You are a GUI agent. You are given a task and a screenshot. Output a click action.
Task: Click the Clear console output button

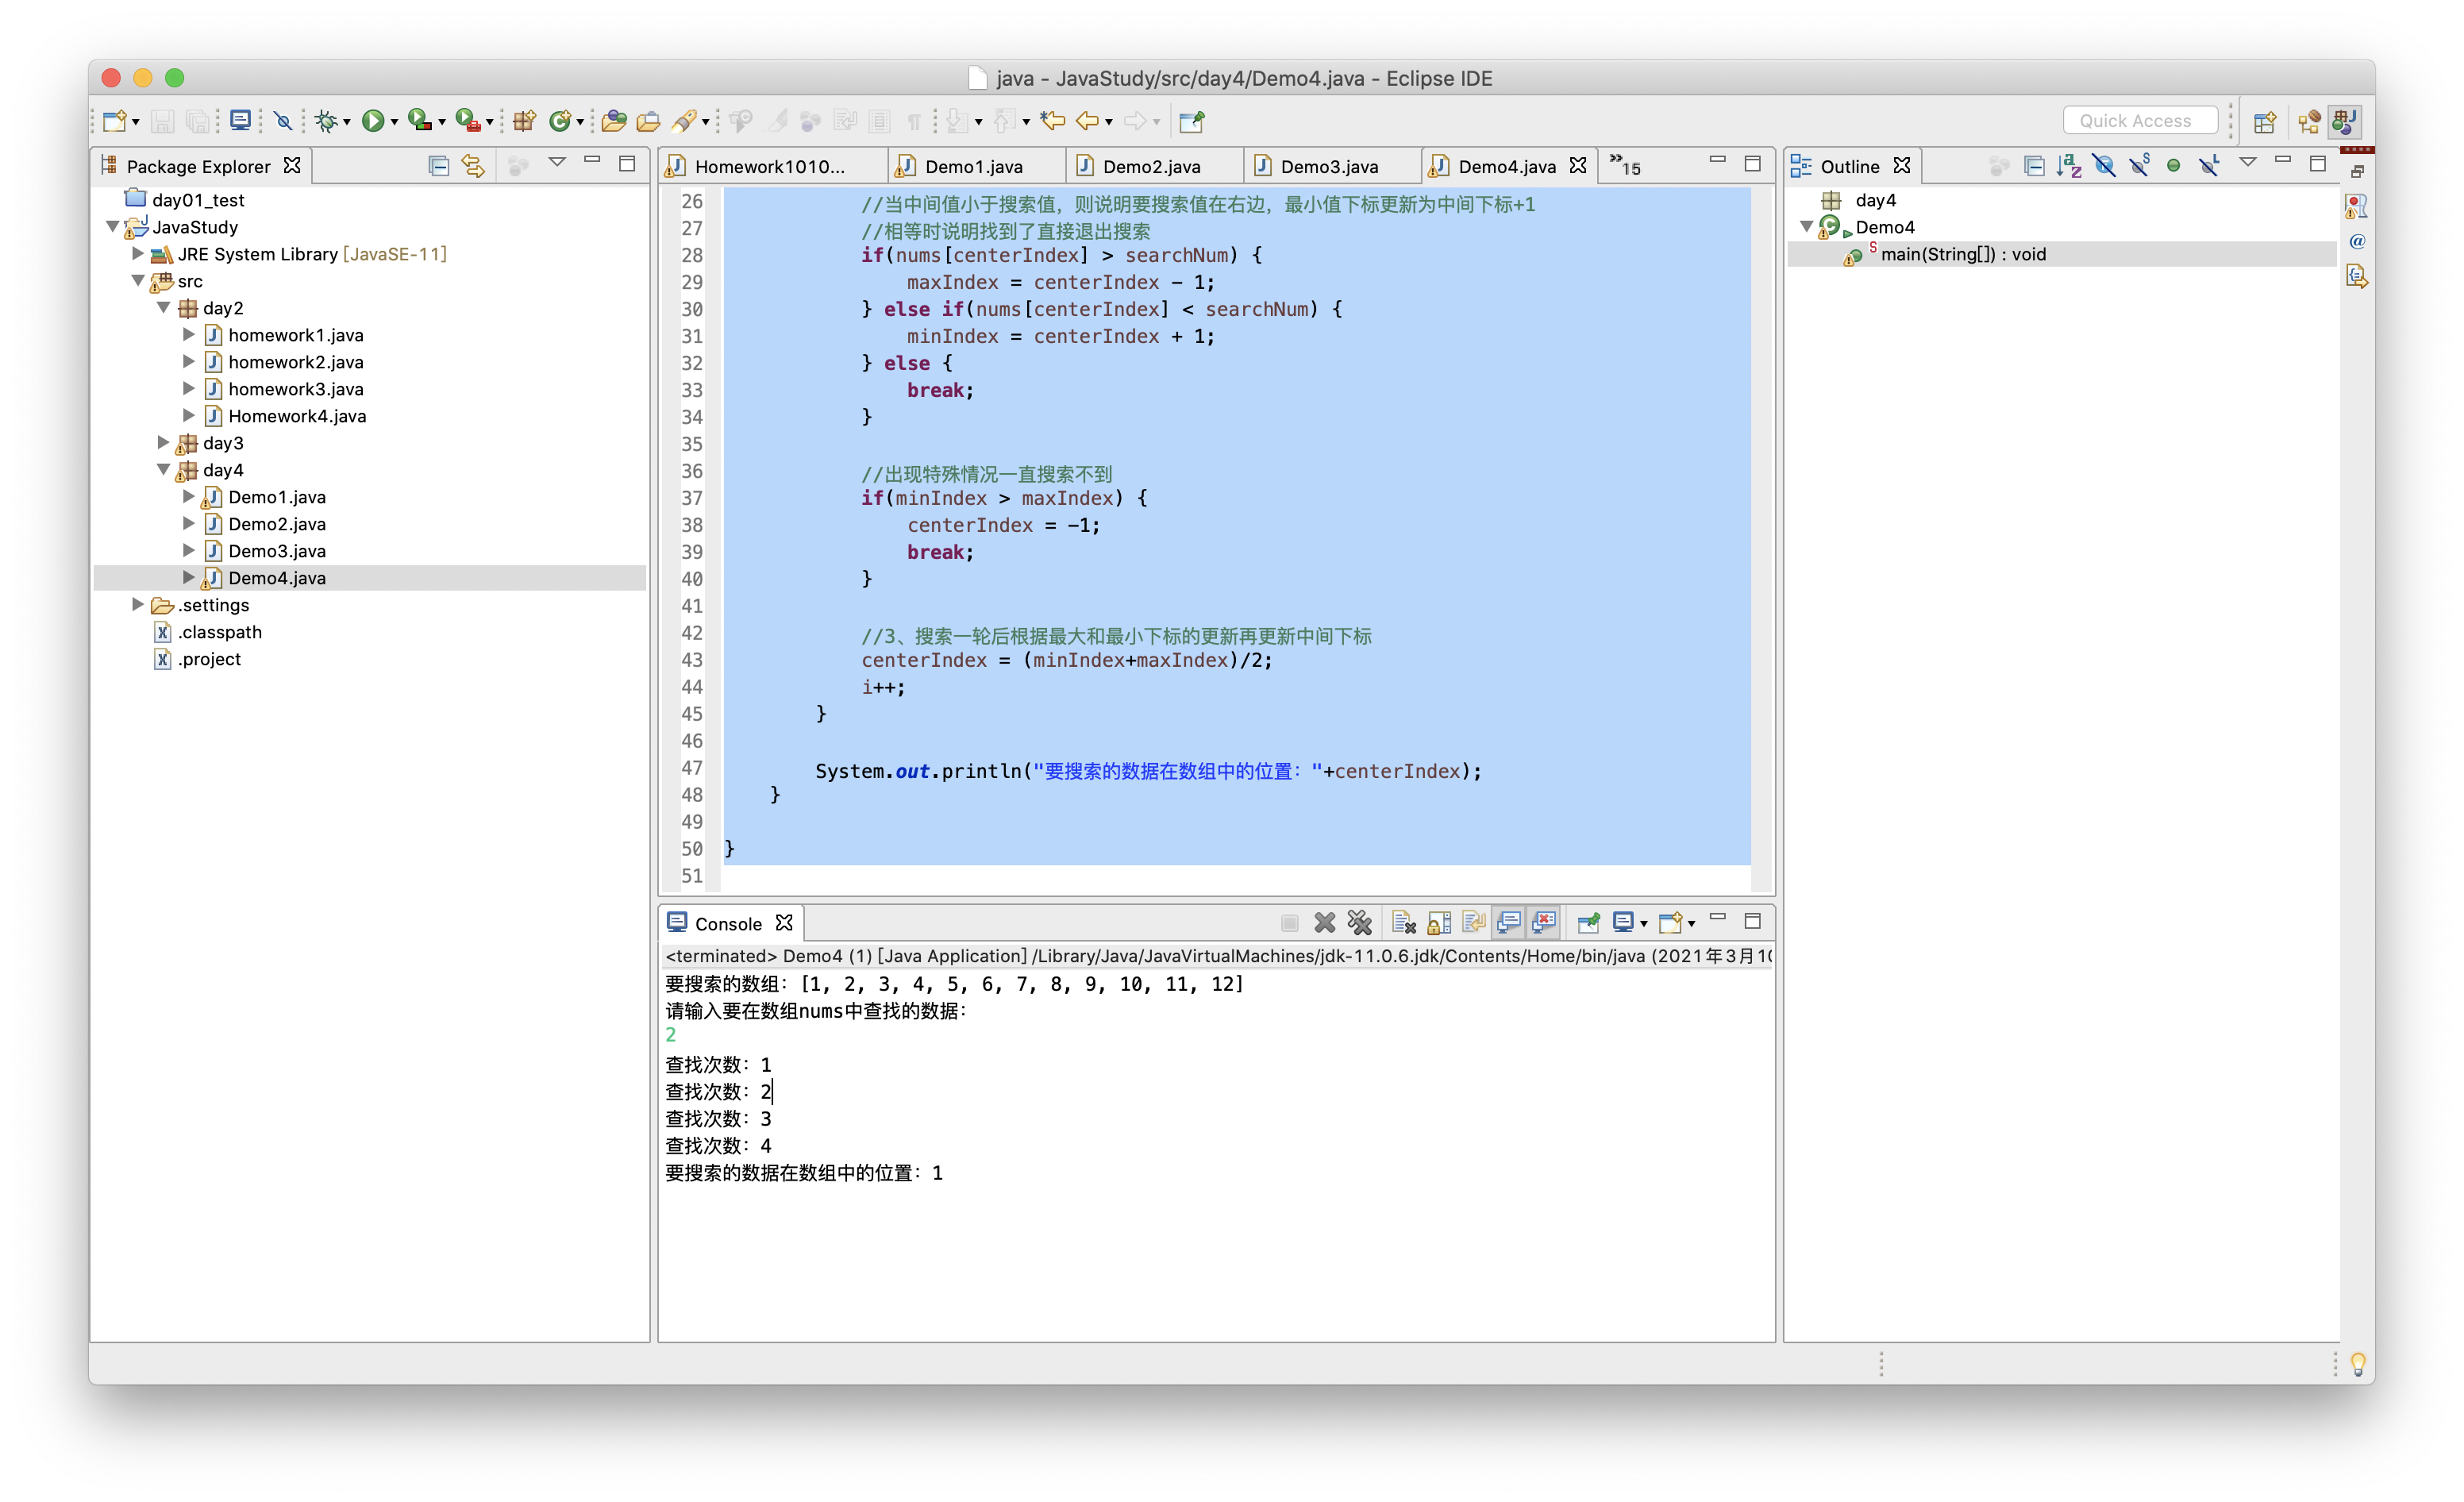click(x=1401, y=921)
